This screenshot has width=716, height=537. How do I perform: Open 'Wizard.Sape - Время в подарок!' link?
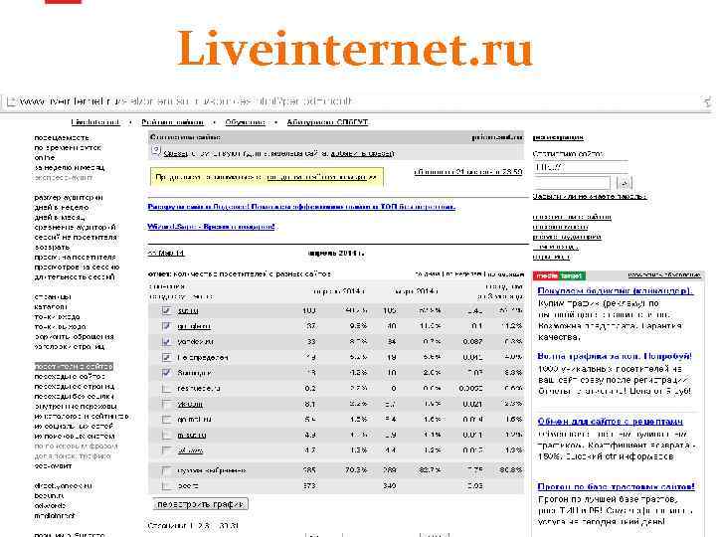tap(212, 227)
